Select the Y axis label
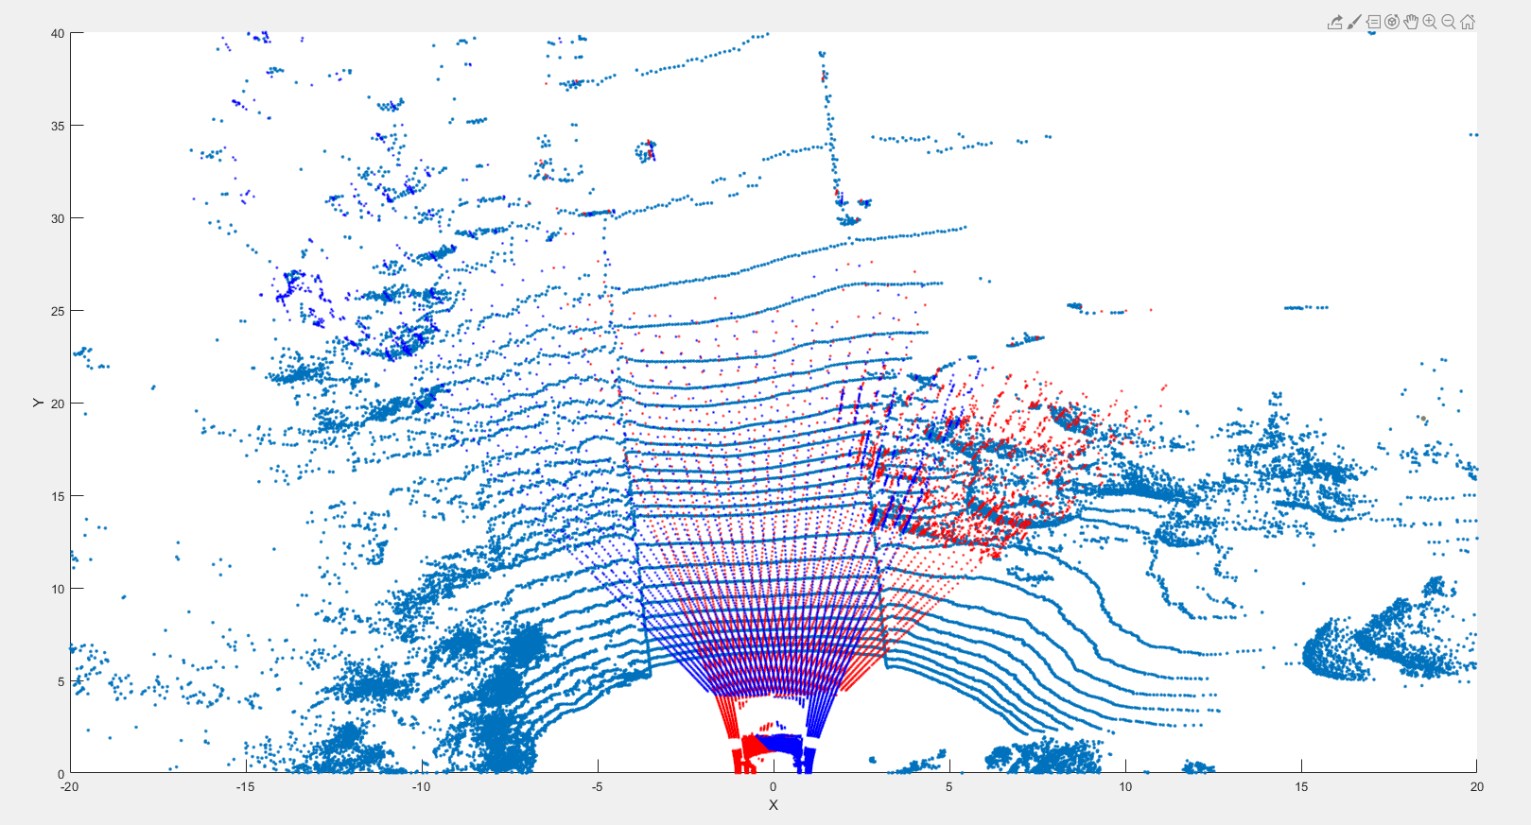Viewport: 1531px width, 825px height. 38,403
